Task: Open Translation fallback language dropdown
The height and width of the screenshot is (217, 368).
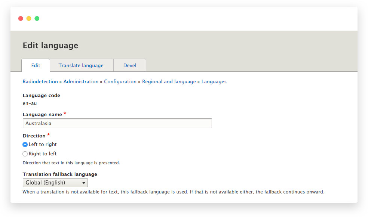Action: pos(55,183)
